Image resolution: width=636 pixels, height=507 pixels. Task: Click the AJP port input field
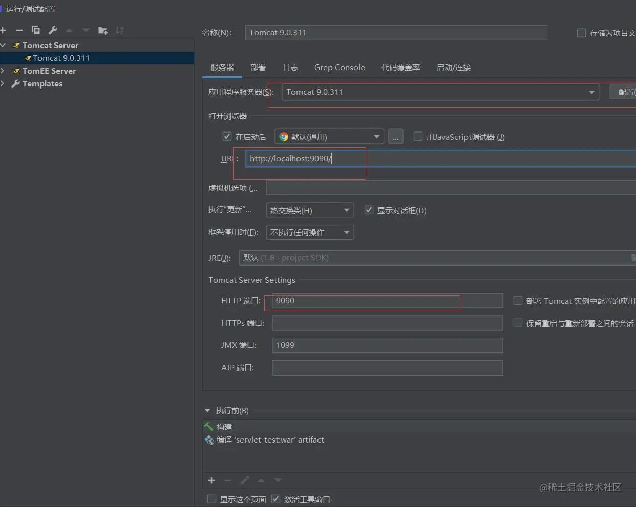(388, 368)
